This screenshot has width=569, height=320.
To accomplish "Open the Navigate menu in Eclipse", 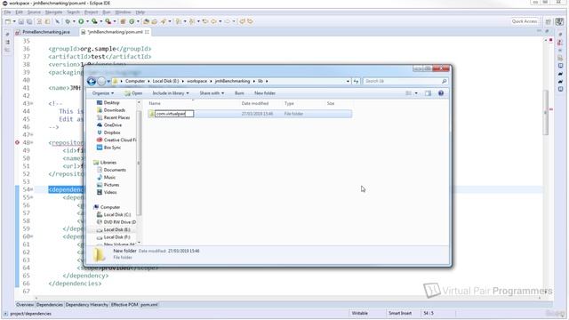I will (x=53, y=12).
